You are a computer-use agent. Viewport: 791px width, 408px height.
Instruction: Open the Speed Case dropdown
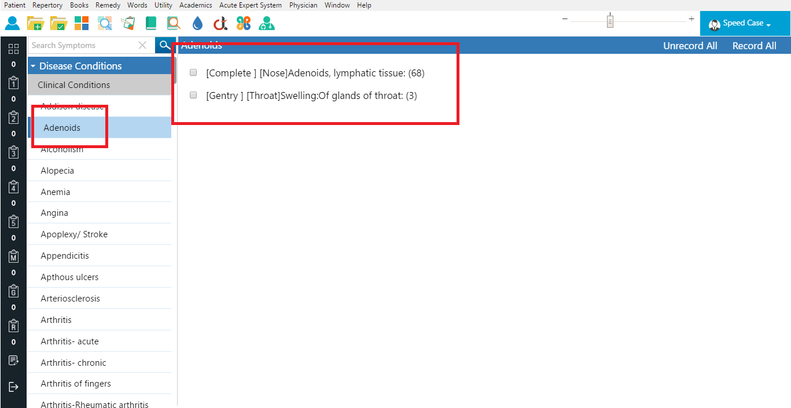744,24
